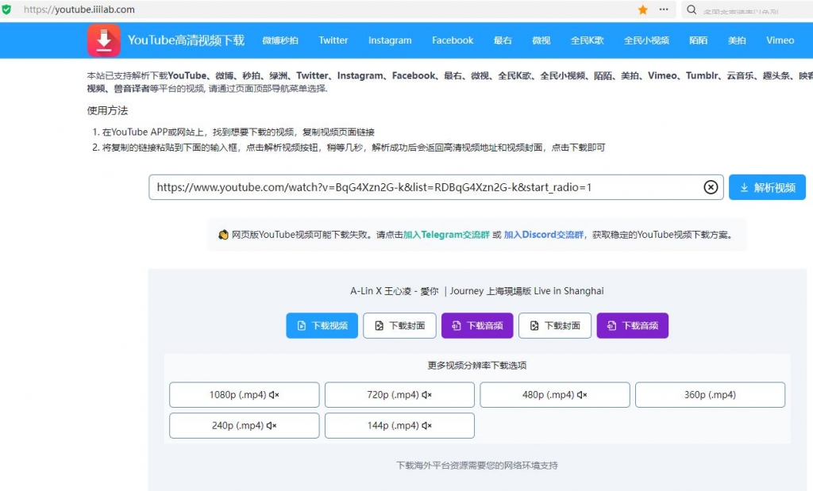Open the 加入Discord交流群 link
813x491 pixels.
coord(543,235)
